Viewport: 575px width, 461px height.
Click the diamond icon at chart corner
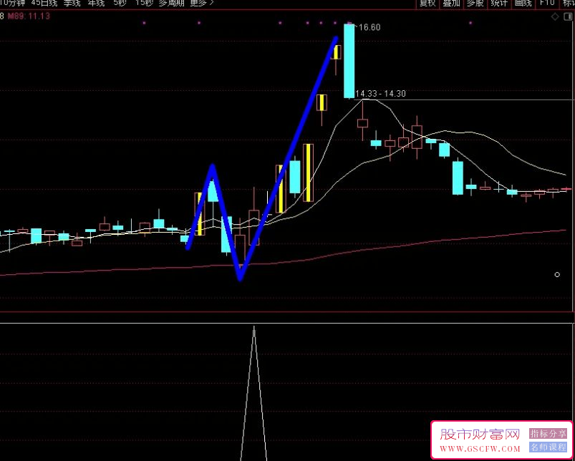pyautogui.click(x=555, y=16)
